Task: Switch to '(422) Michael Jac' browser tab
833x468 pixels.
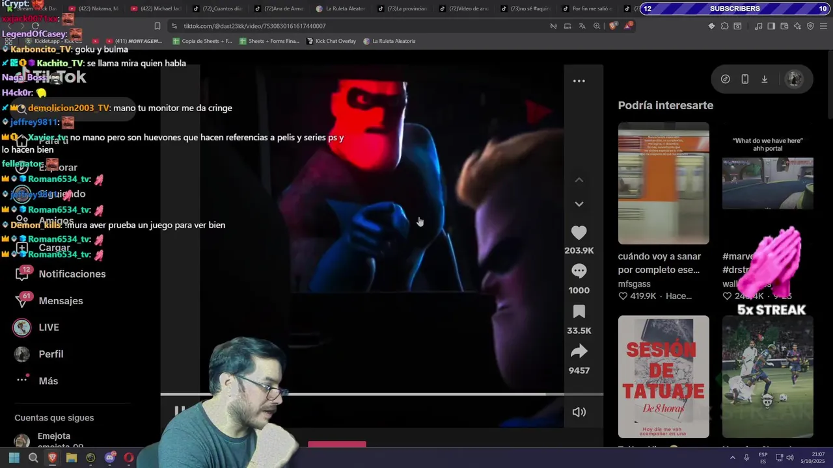Action: click(x=155, y=8)
